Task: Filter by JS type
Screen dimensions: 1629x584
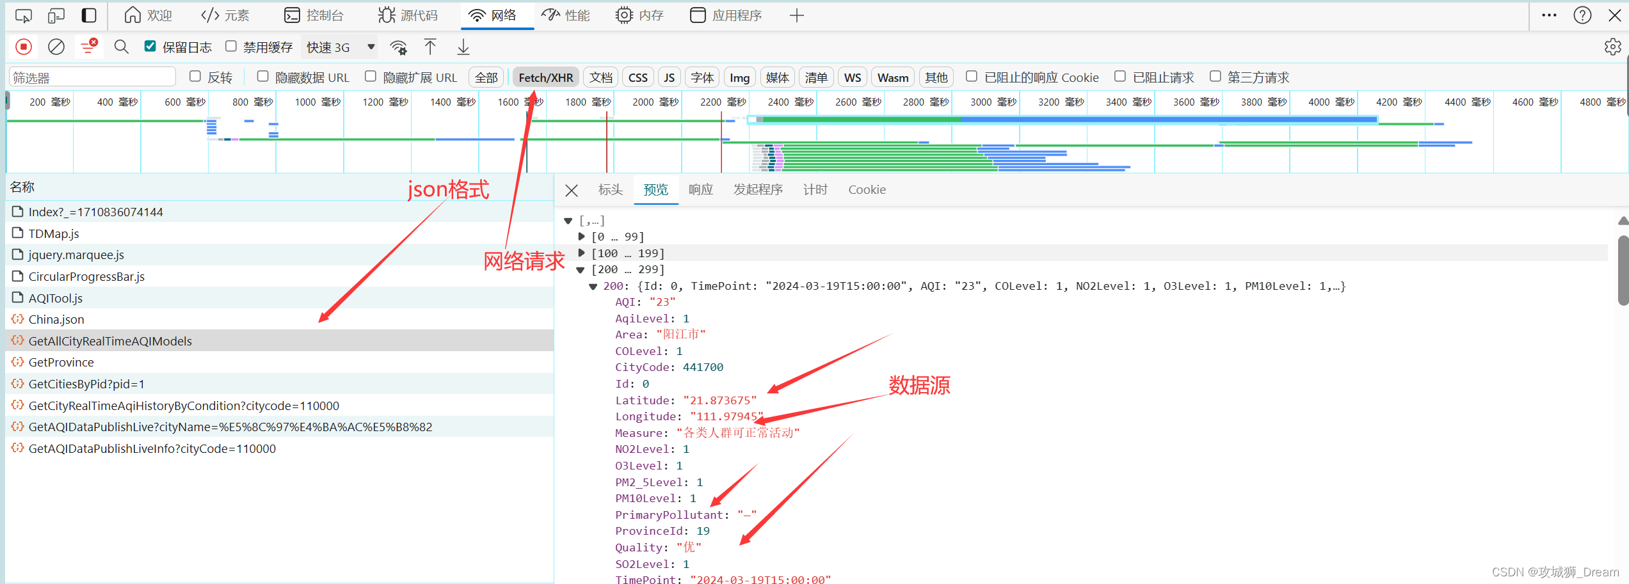Action: (670, 77)
